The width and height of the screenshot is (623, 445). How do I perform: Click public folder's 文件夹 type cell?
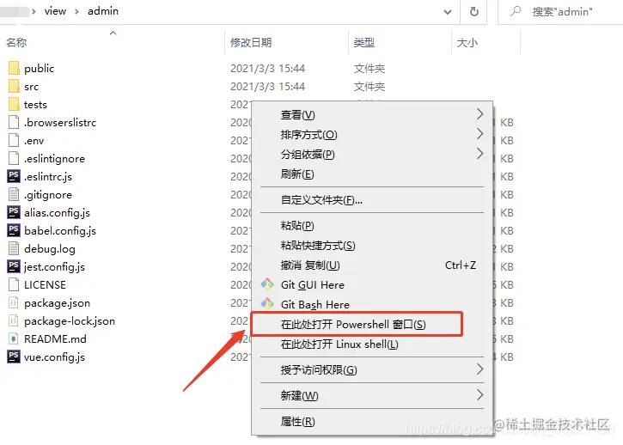click(x=370, y=69)
